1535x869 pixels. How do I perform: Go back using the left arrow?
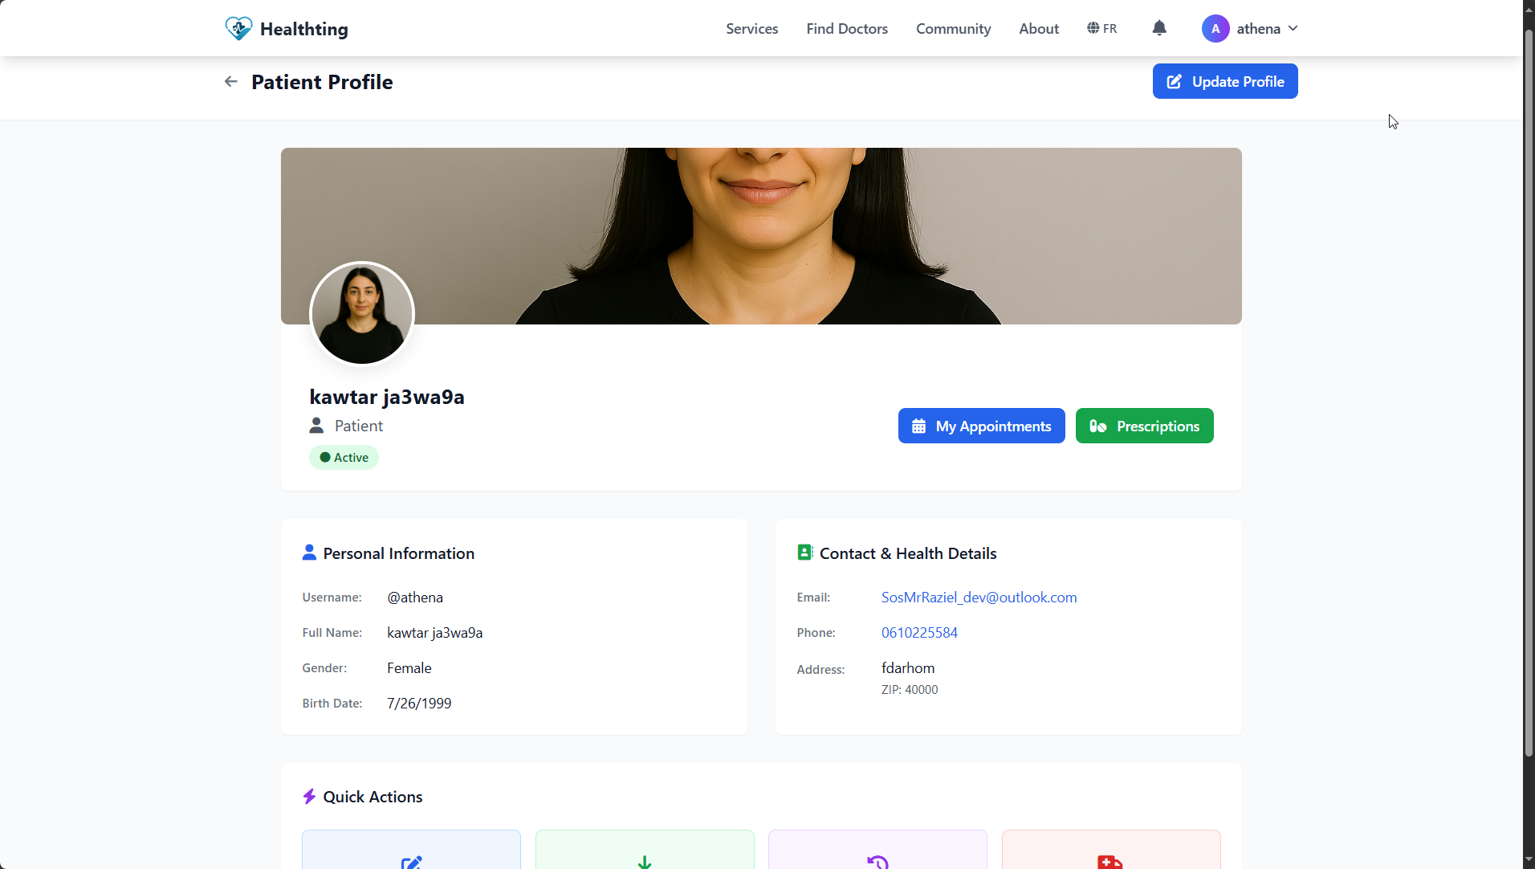pyautogui.click(x=231, y=82)
